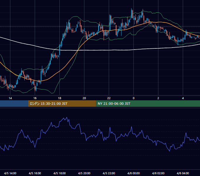Click the 4/5 20:00 indicator time label
The height and width of the screenshot is (176, 200).
[84, 173]
